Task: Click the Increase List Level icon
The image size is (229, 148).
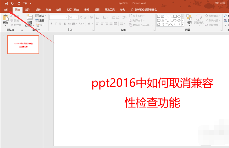Action: point(118,17)
